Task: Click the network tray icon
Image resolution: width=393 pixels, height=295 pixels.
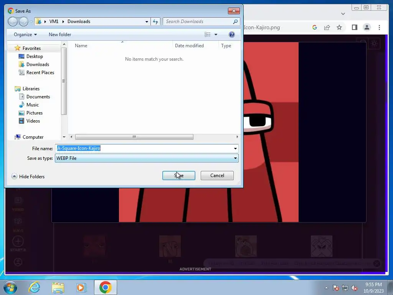Action: (x=345, y=288)
